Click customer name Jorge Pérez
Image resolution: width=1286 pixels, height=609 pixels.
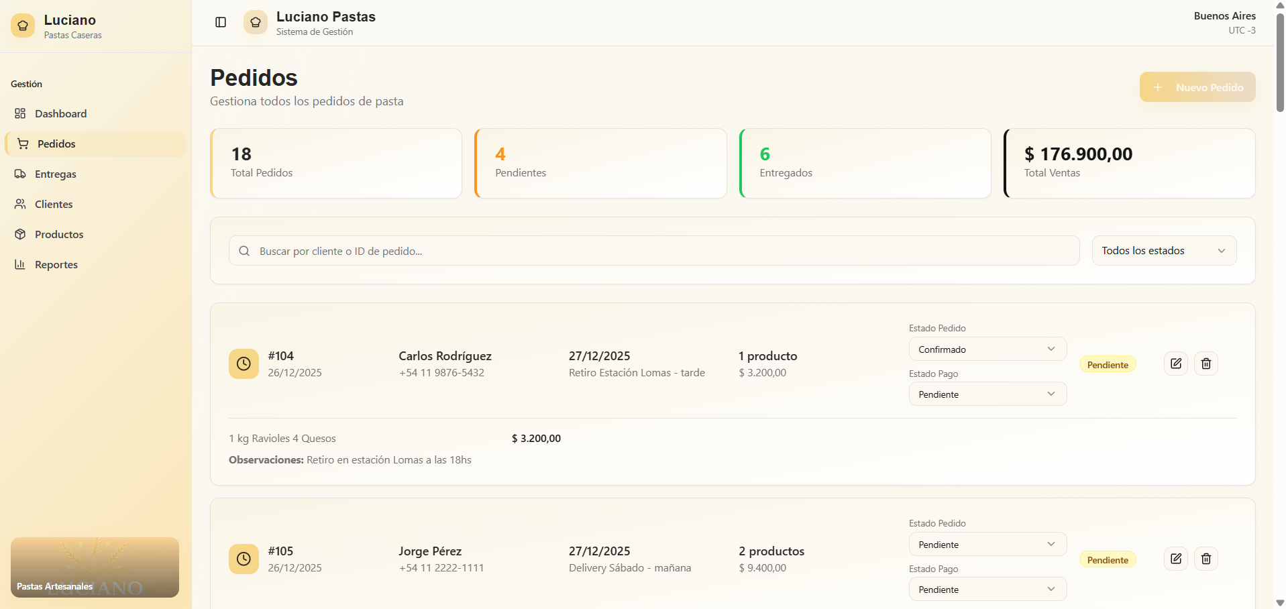(430, 551)
